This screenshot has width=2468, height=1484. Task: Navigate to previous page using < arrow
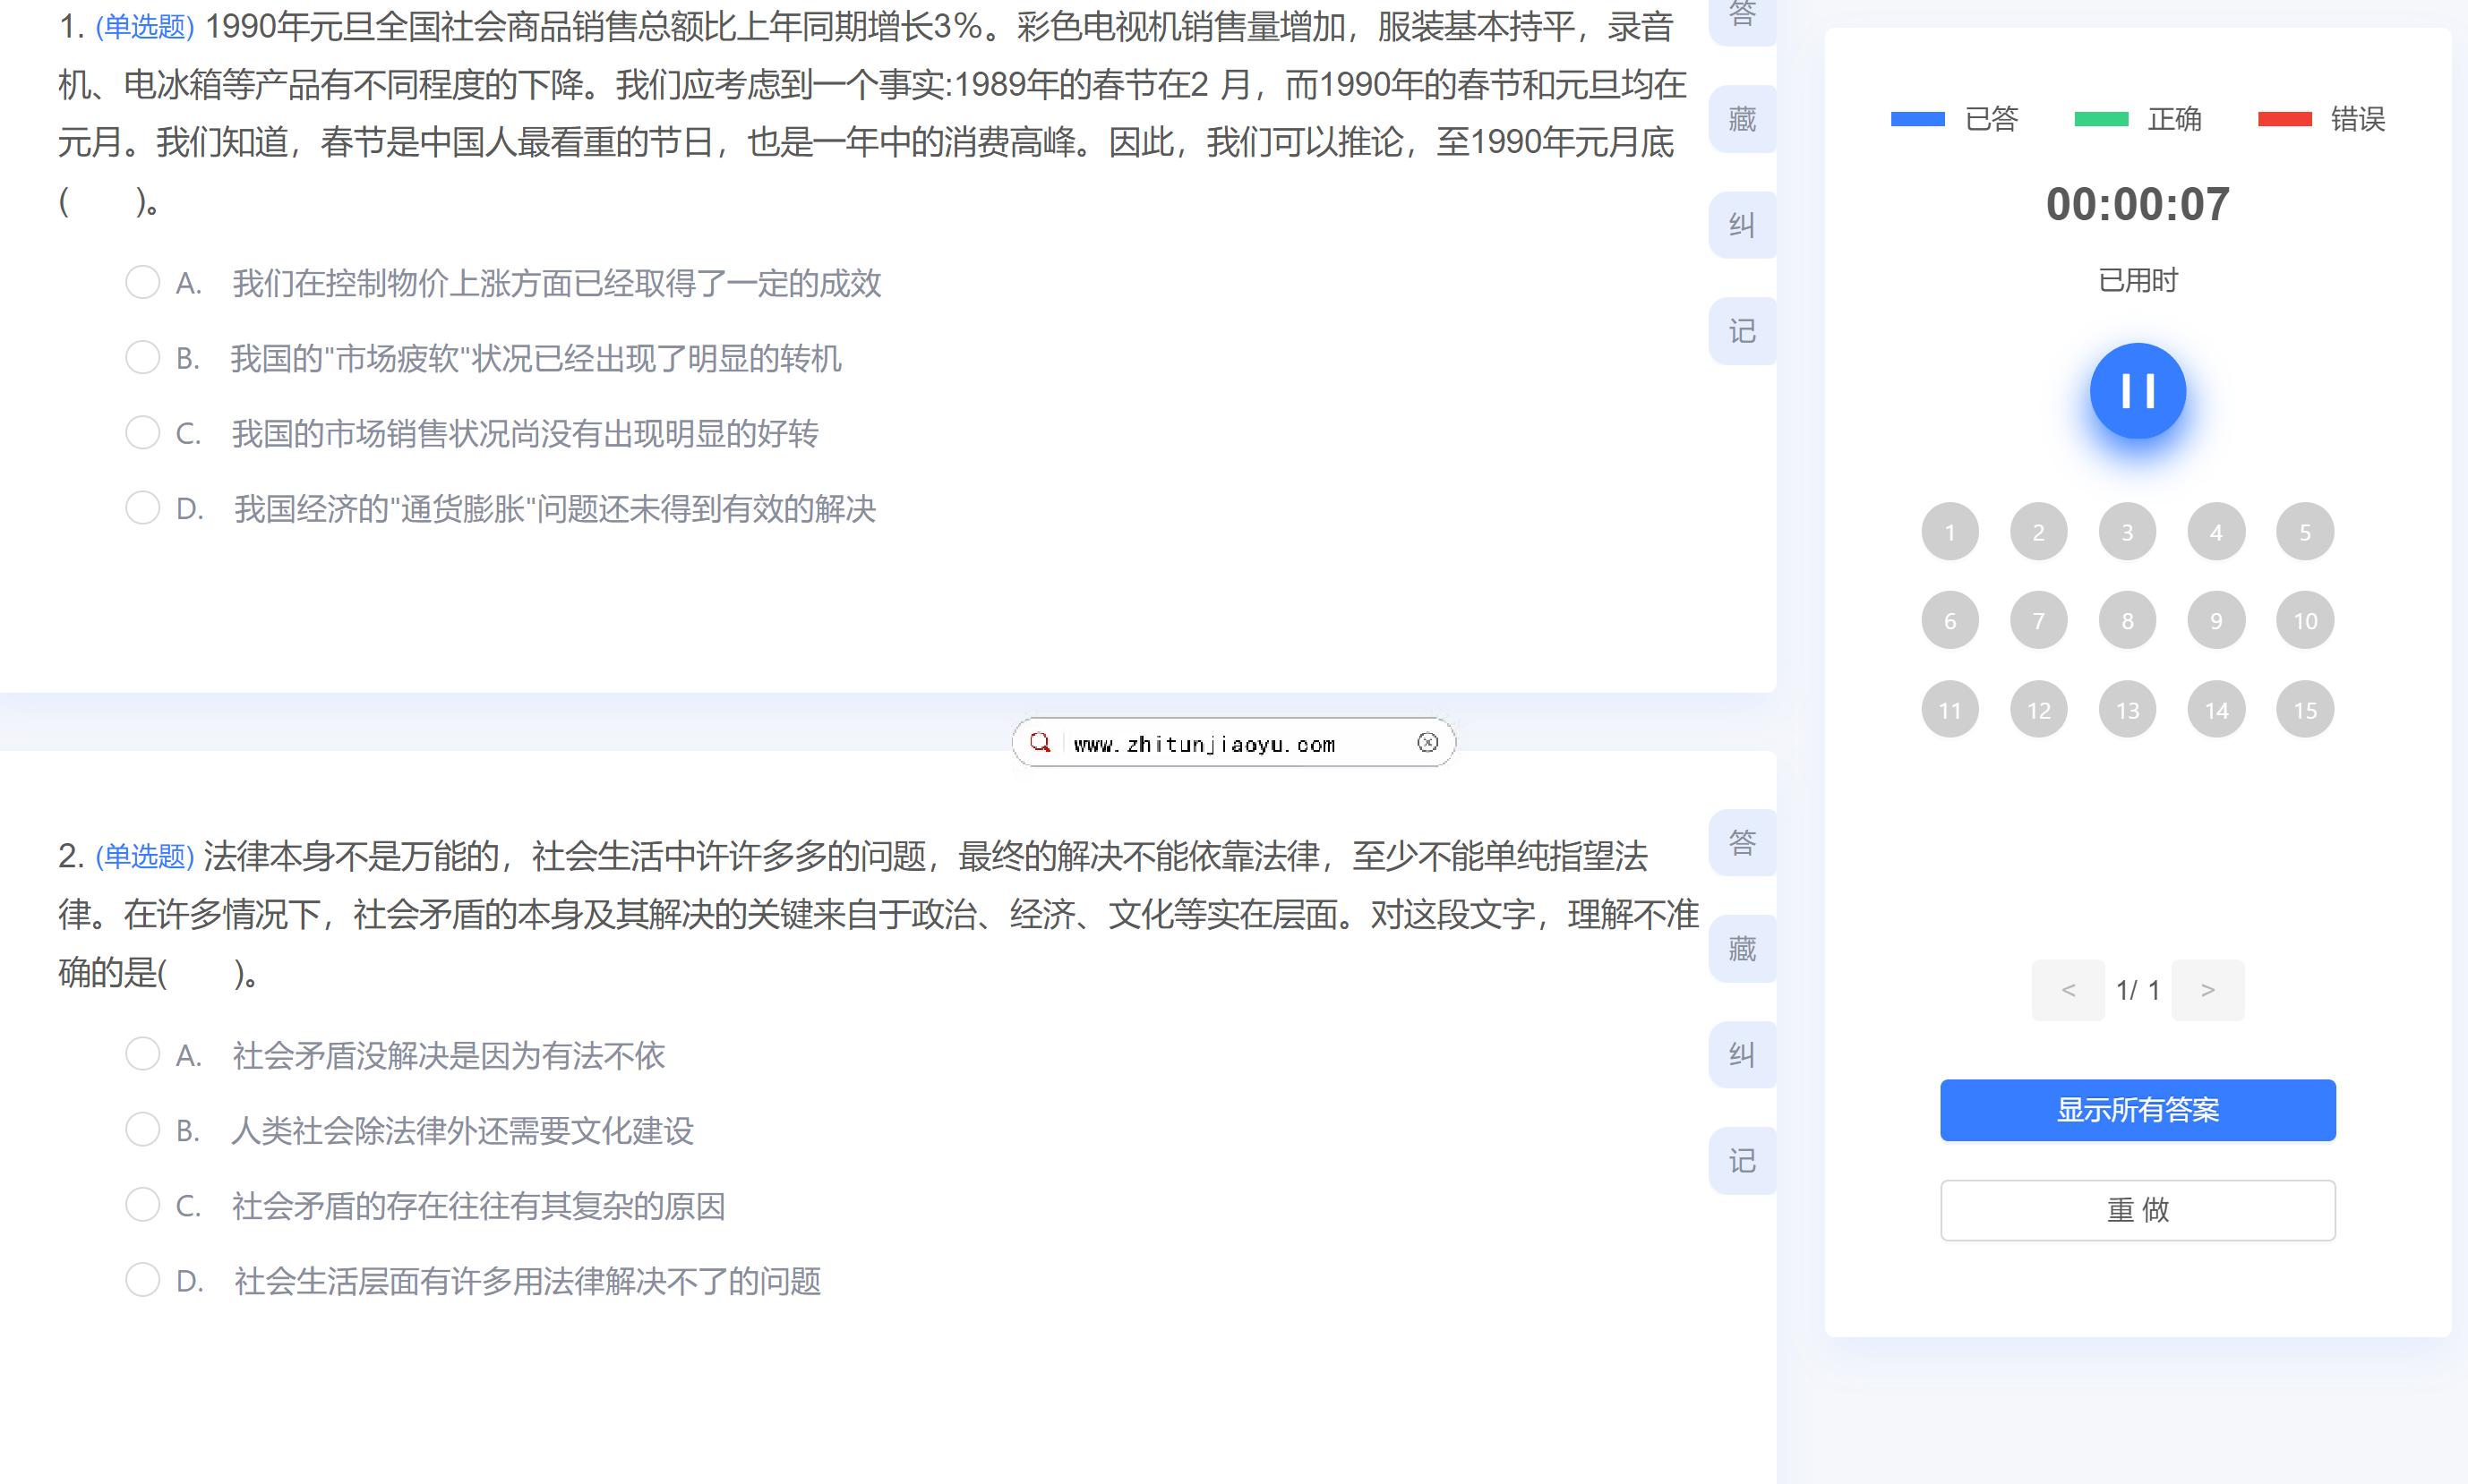[2066, 991]
